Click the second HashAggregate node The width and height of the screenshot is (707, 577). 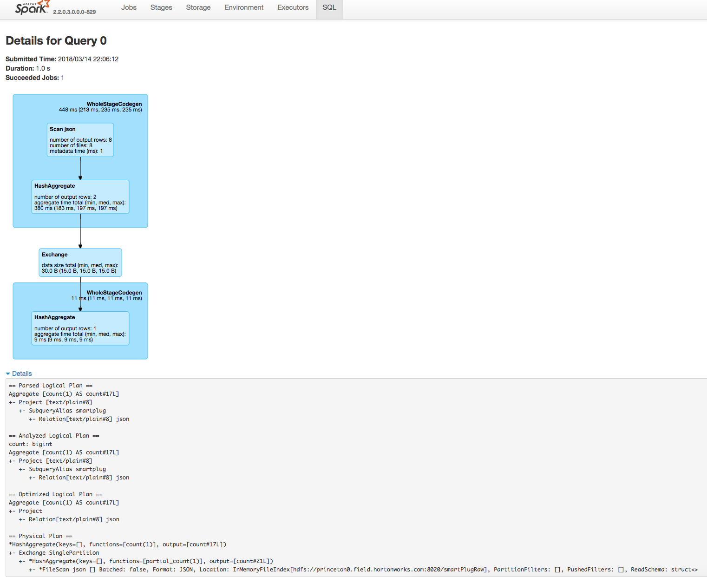80,328
